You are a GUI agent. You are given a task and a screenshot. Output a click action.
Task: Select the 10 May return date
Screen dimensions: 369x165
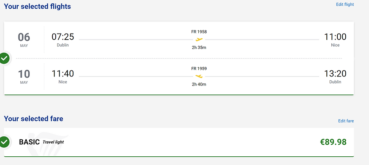tap(24, 76)
